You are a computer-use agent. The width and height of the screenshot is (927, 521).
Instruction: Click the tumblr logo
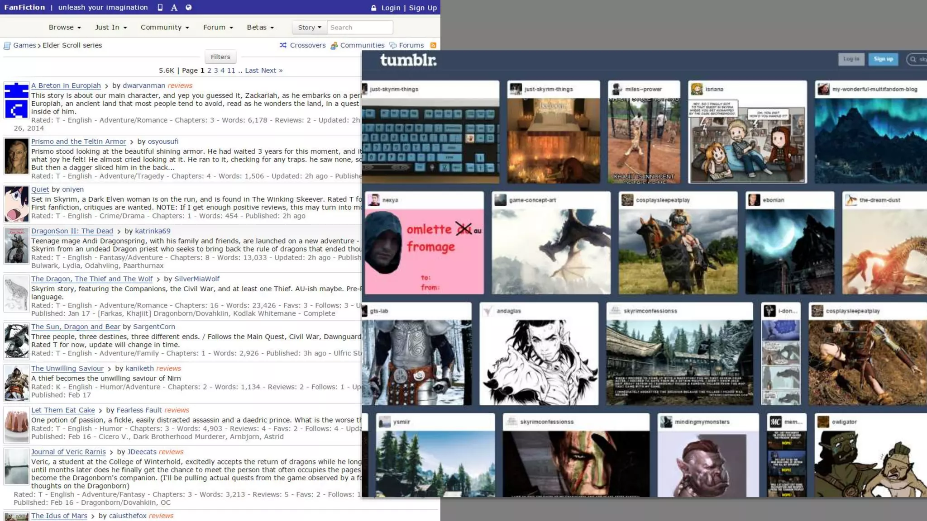coord(408,60)
